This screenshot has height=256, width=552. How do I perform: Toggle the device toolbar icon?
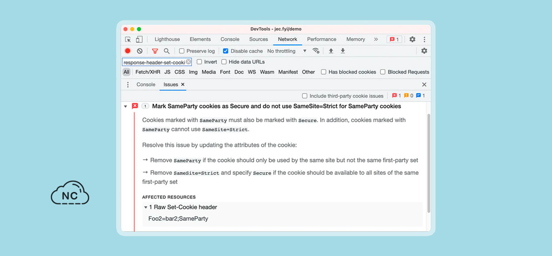click(x=139, y=39)
